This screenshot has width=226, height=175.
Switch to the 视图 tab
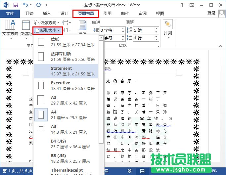tap(160, 14)
